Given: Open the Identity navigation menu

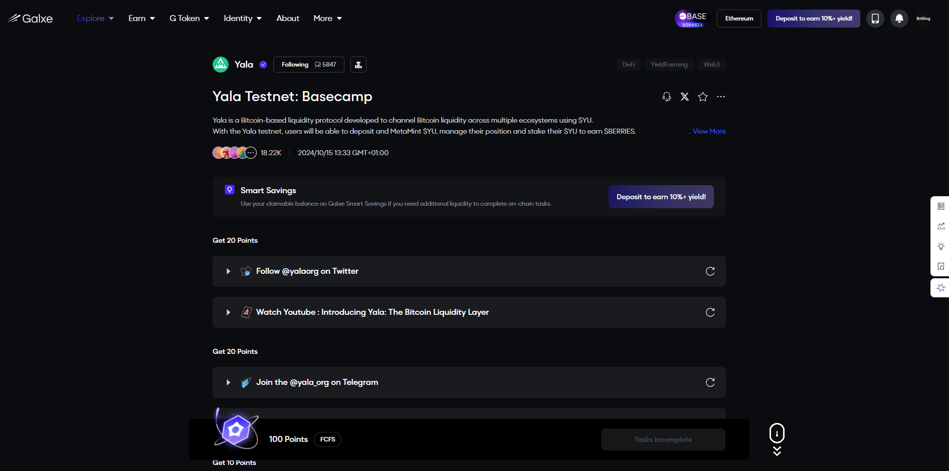Looking at the screenshot, I should point(243,19).
